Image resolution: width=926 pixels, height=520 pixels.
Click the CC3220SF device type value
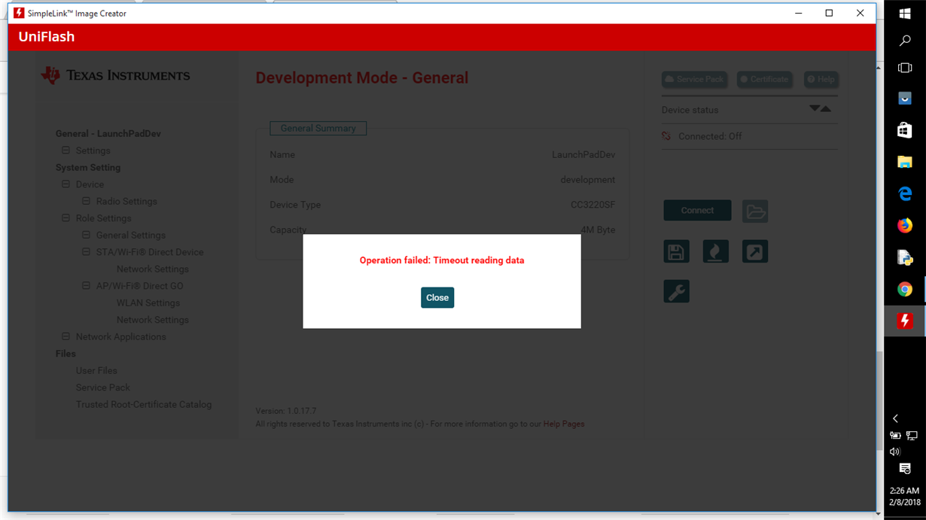pyautogui.click(x=592, y=205)
